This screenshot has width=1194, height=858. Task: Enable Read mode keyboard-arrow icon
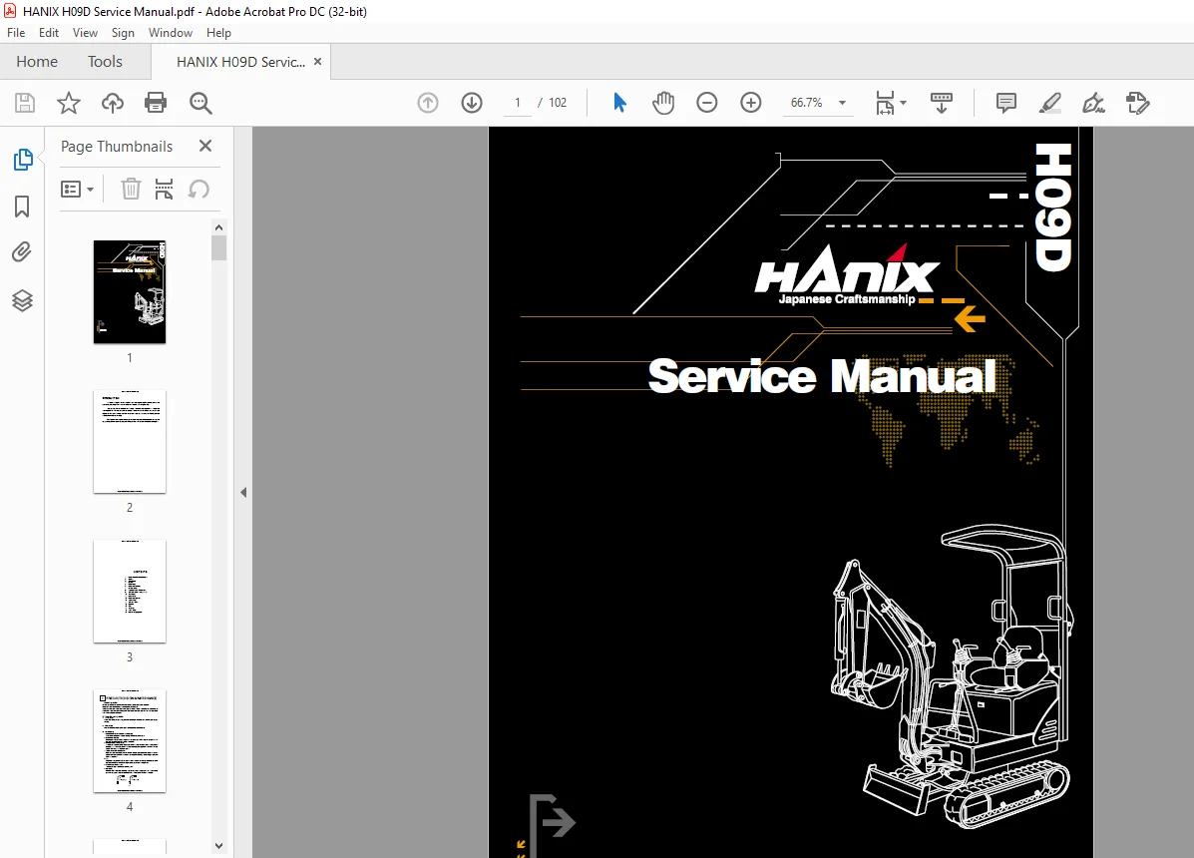942,103
